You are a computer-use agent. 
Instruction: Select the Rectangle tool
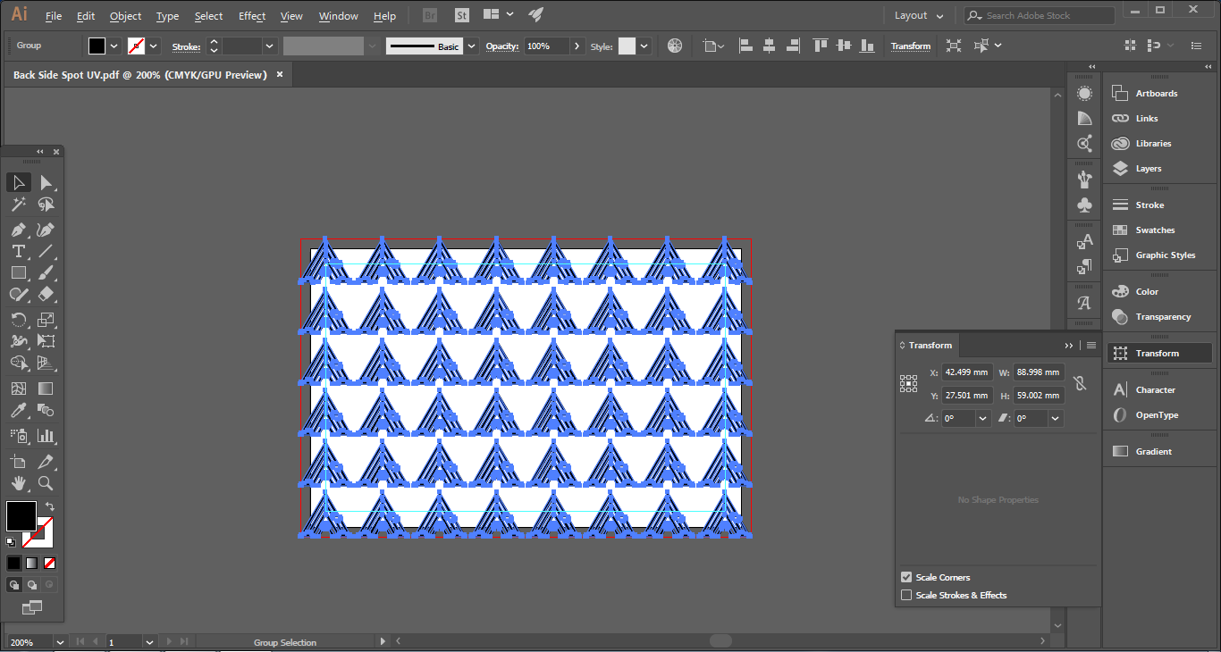19,272
